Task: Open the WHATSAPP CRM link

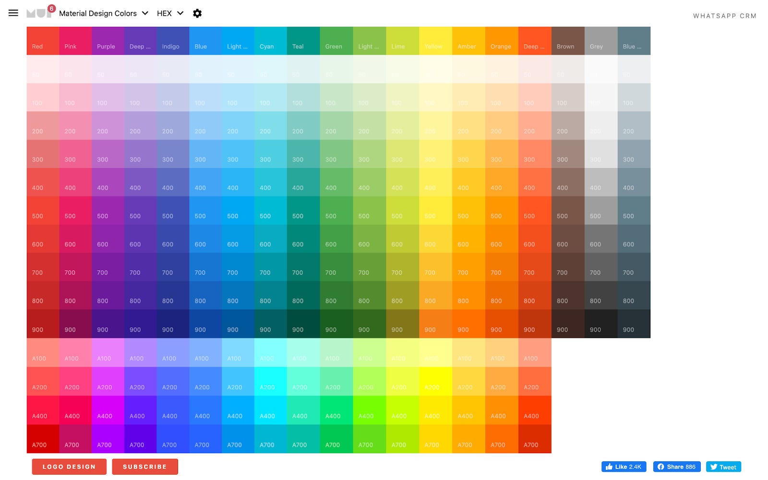Action: (x=725, y=15)
